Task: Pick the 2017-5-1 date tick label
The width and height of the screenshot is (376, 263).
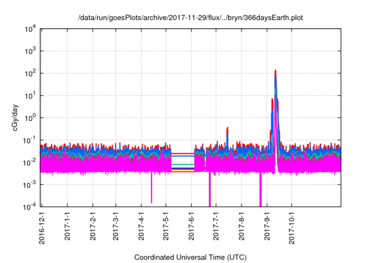Action: pos(166,225)
